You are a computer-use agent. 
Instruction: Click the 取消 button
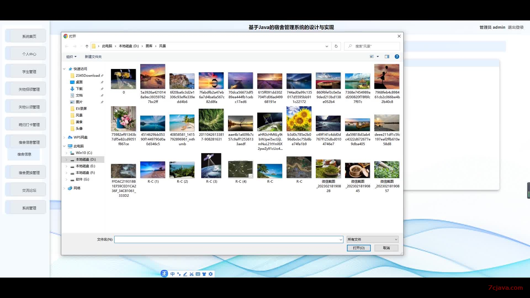pos(386,248)
